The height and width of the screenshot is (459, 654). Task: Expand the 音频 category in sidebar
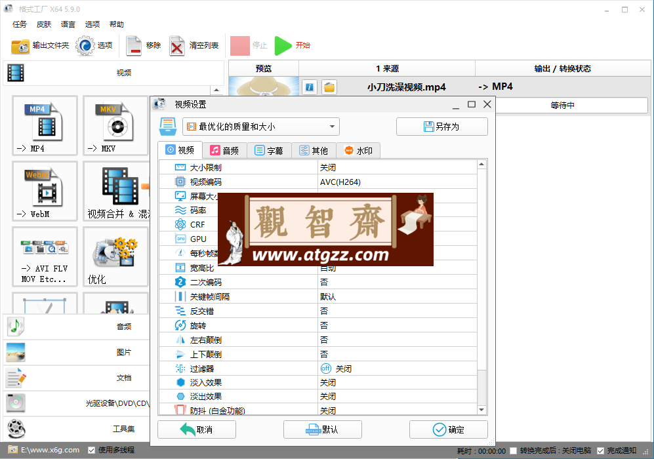point(77,327)
